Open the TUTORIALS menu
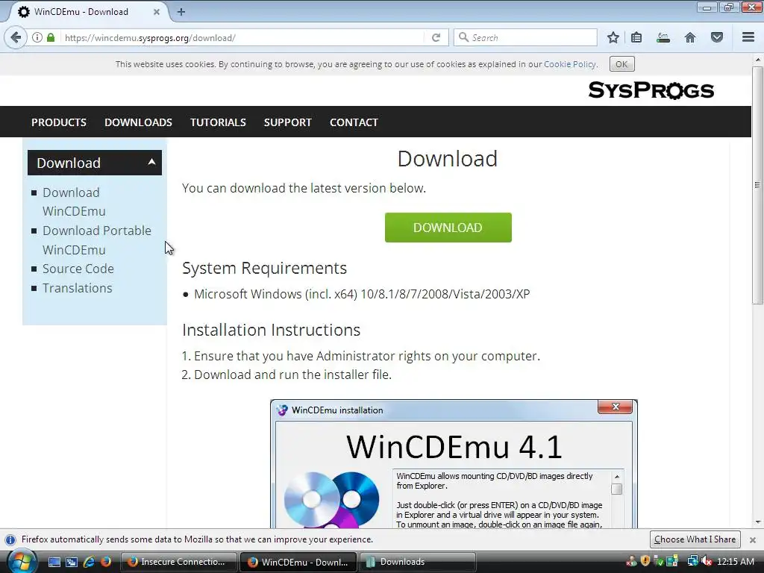The height and width of the screenshot is (573, 764). click(x=218, y=122)
